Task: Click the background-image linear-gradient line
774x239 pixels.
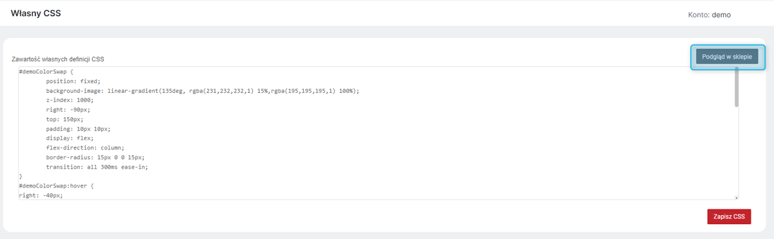Action: (202, 91)
